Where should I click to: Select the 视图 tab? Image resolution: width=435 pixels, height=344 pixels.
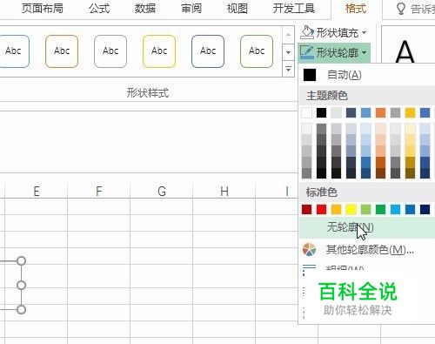click(x=237, y=9)
